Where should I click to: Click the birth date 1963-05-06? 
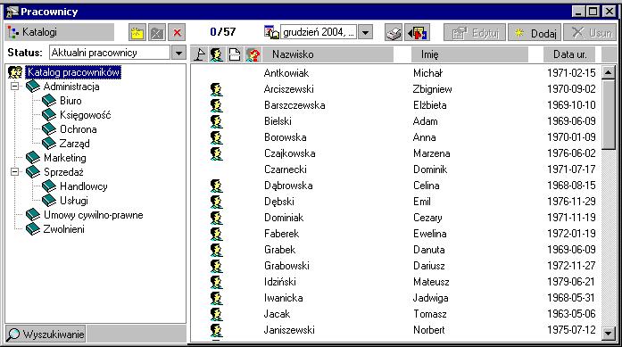(x=571, y=314)
